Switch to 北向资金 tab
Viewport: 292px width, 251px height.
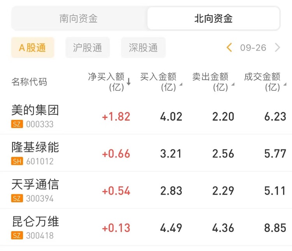(x=213, y=18)
